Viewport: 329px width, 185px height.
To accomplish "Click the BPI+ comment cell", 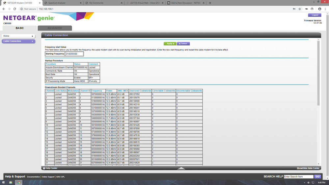I will click(x=94, y=78).
